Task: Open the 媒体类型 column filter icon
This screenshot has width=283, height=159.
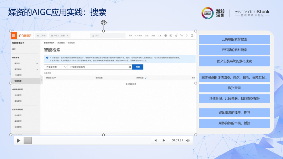Action: [x=146, y=78]
